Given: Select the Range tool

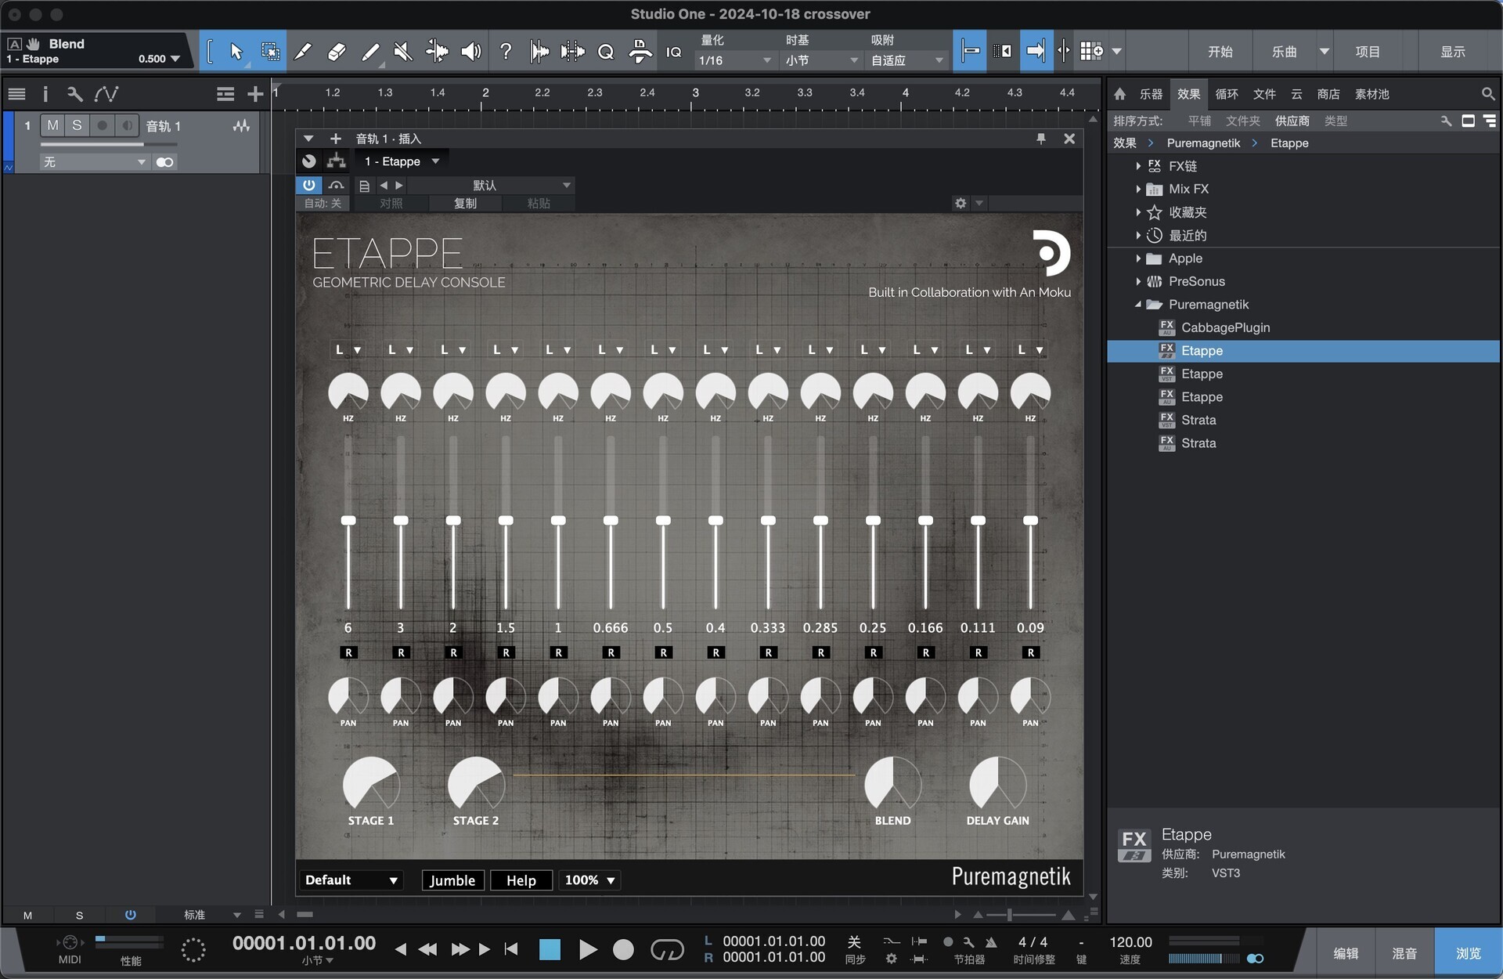Looking at the screenshot, I should pyautogui.click(x=270, y=52).
